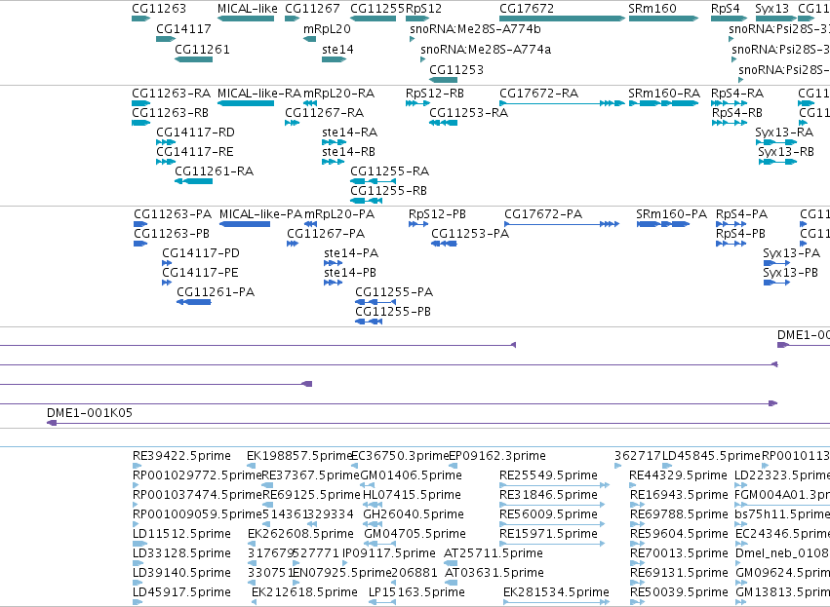Click protein CG11255-PB
The width and height of the screenshot is (830, 607).
point(393,313)
